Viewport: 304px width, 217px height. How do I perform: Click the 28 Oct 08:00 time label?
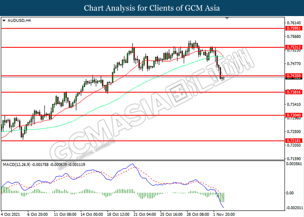pos(198,214)
